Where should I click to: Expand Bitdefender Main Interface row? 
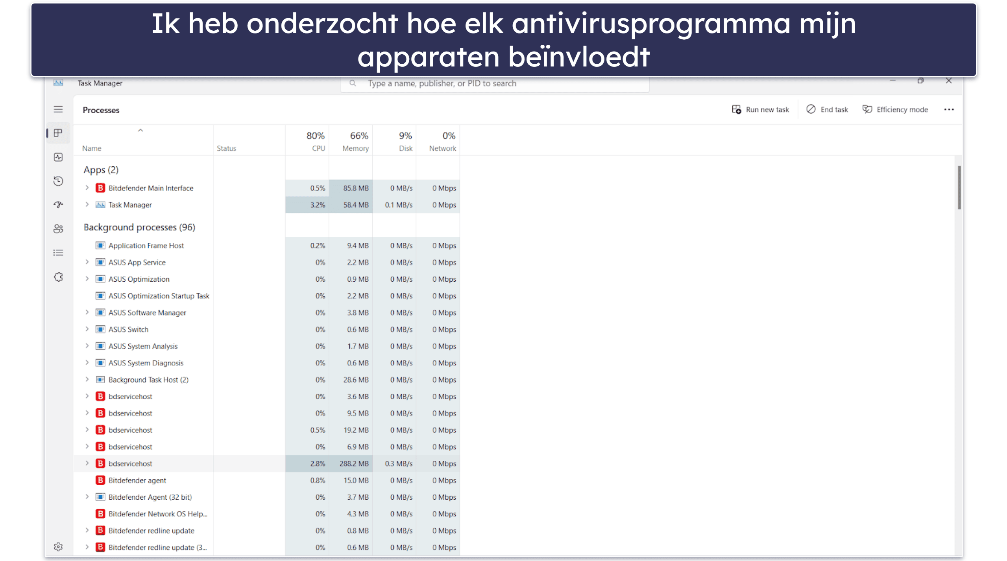coord(87,188)
